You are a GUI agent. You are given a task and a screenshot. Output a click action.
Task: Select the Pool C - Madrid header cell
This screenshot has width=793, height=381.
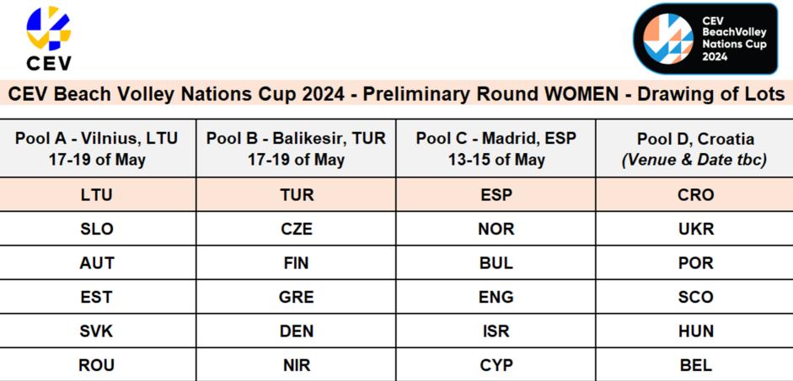pos(496,149)
